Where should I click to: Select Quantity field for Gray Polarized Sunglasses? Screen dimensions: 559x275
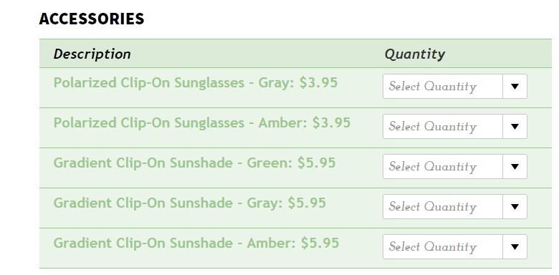click(455, 86)
